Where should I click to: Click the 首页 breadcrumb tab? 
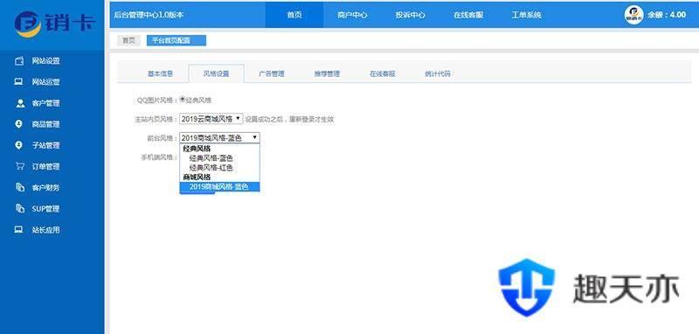(128, 40)
